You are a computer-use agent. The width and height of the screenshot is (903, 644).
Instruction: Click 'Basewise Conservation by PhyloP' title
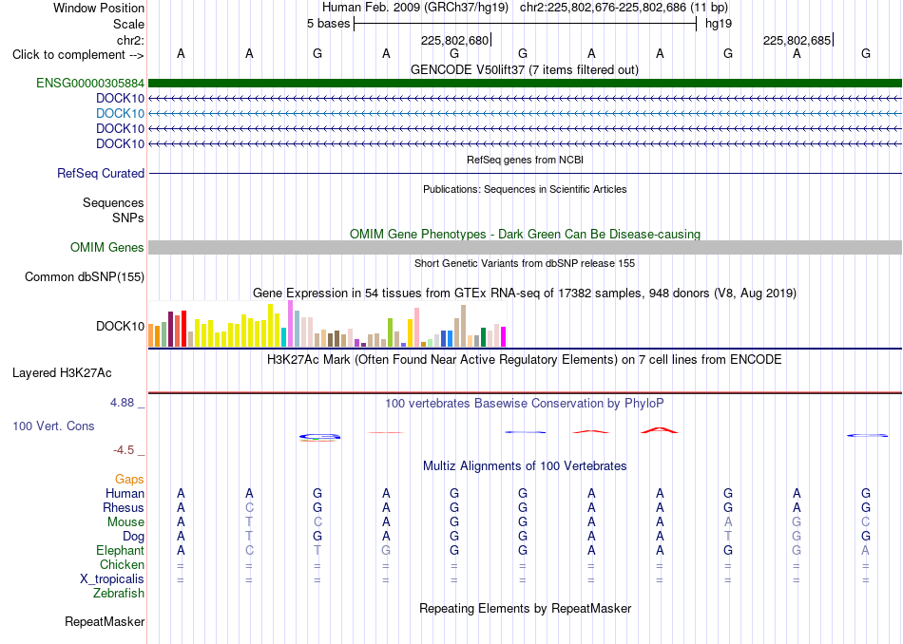click(525, 403)
